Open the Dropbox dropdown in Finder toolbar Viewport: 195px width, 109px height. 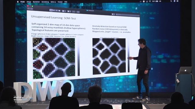[113, 14]
